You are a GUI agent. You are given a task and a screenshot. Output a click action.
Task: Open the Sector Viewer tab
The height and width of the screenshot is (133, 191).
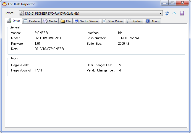[x=86, y=21]
